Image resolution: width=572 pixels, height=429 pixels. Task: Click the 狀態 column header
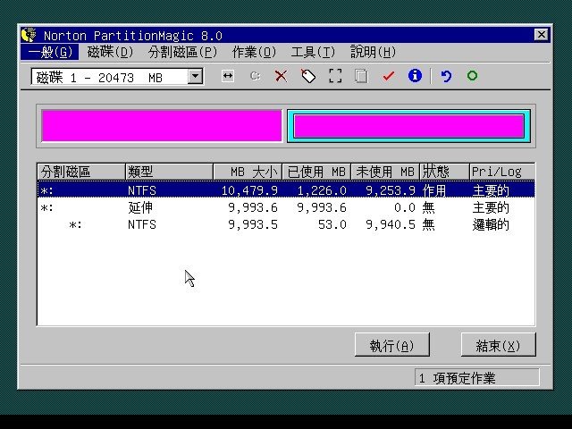tap(444, 172)
